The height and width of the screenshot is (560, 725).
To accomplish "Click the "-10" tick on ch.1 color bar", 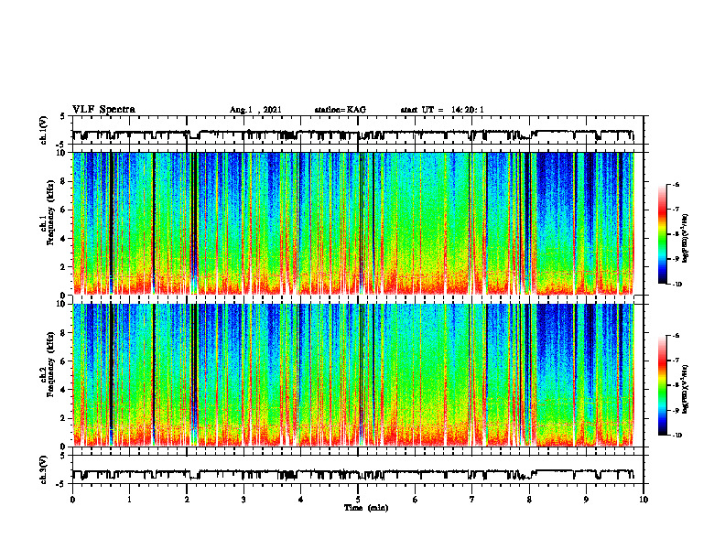I will pyautogui.click(x=676, y=285).
